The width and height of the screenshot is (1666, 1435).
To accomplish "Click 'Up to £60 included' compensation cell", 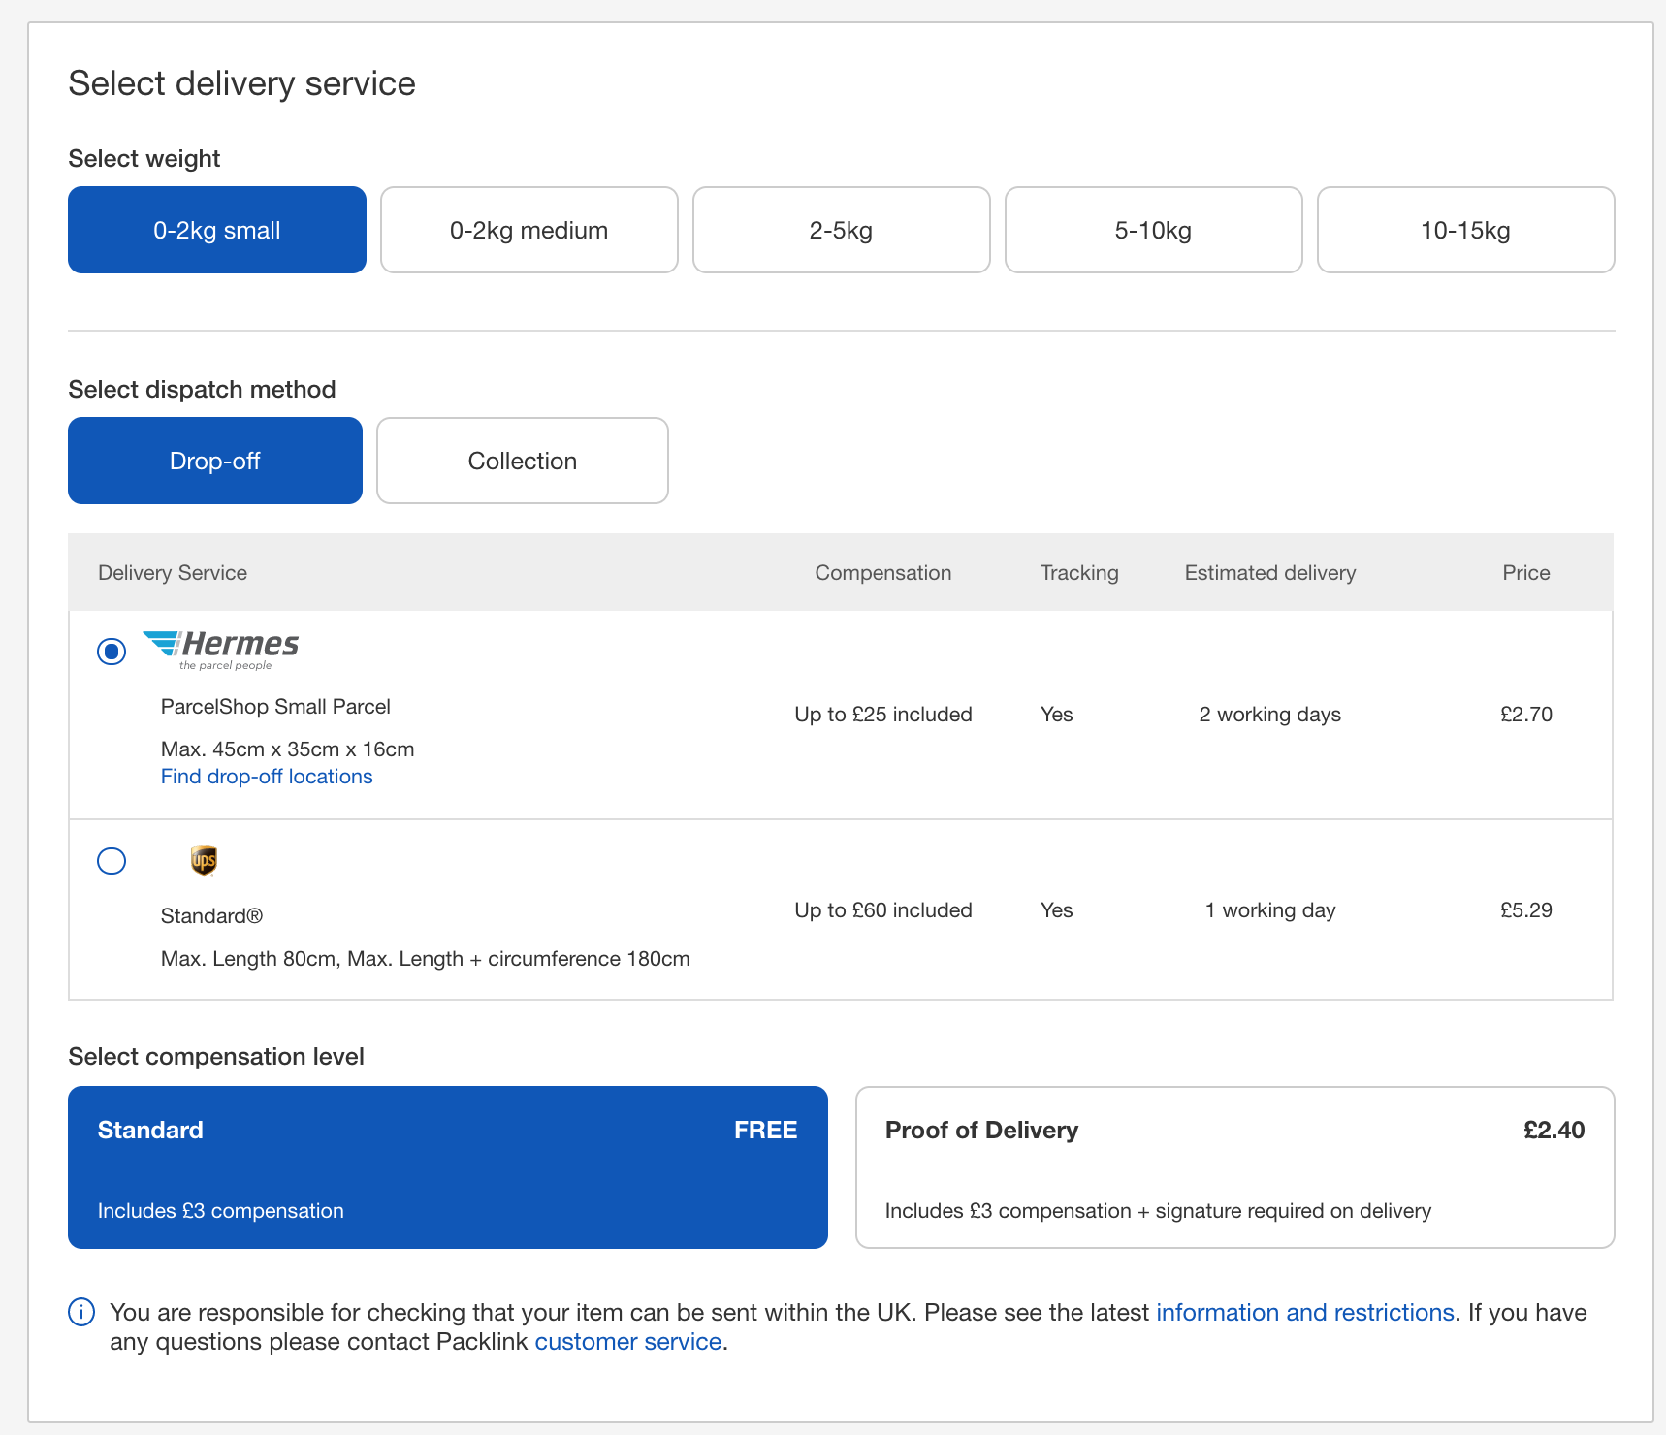I will [883, 910].
